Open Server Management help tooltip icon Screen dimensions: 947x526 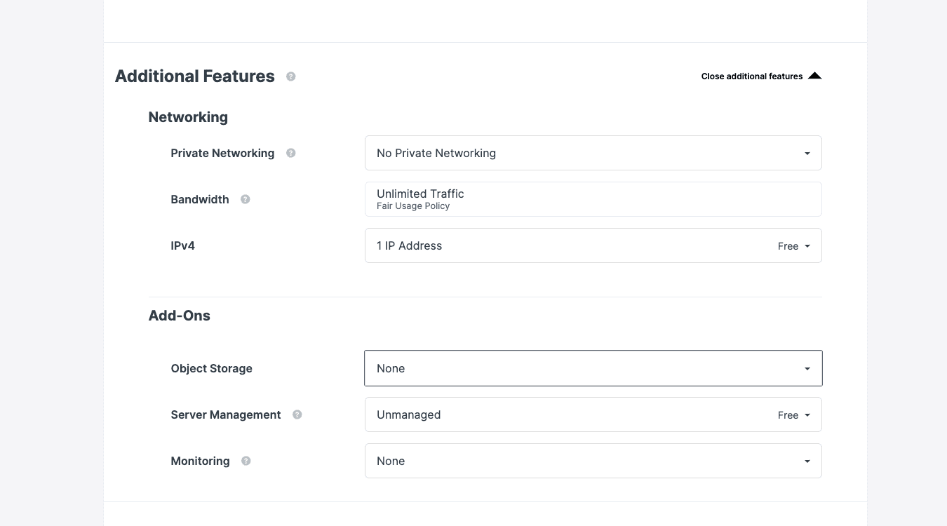click(x=297, y=414)
